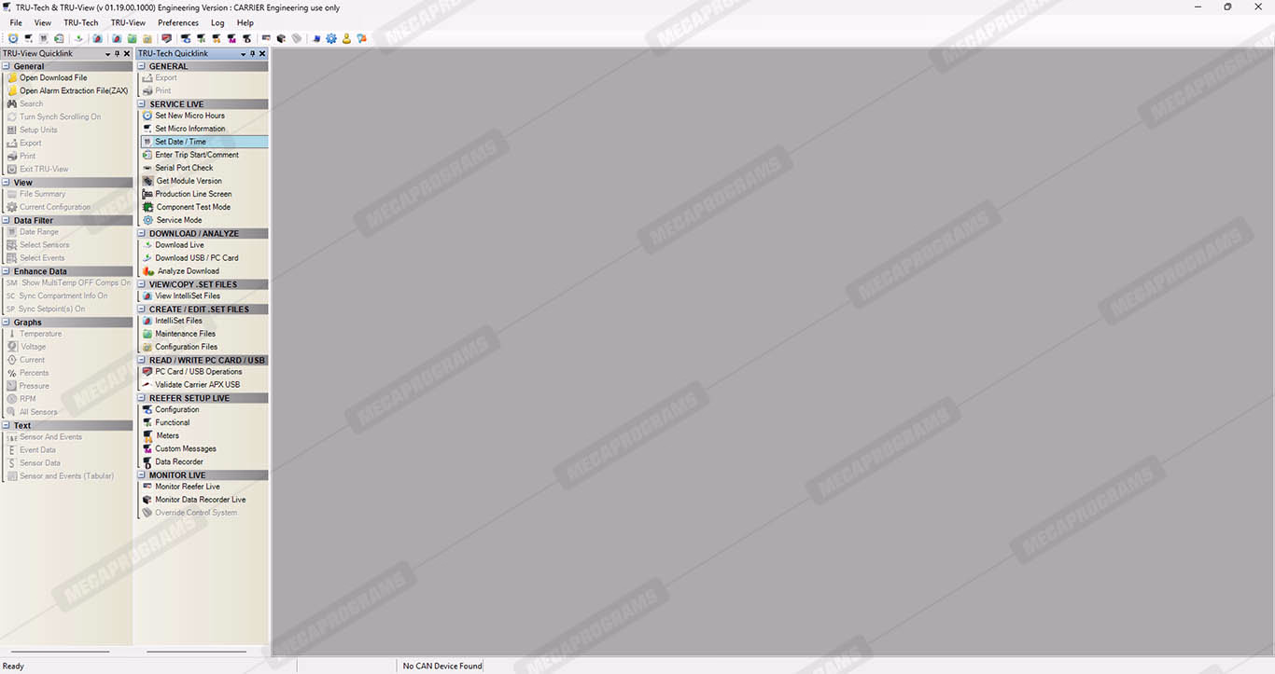This screenshot has width=1275, height=674.
Task: Click the Serial Port Check icon
Action: point(147,168)
